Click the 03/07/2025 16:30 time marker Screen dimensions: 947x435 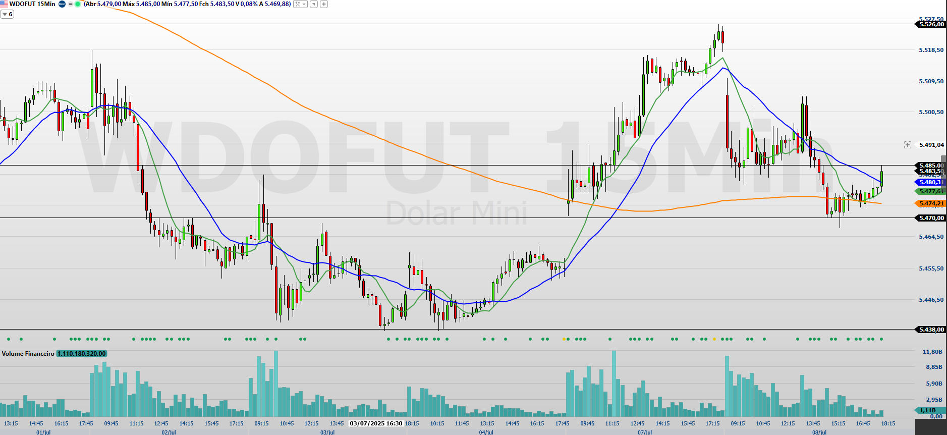376,423
